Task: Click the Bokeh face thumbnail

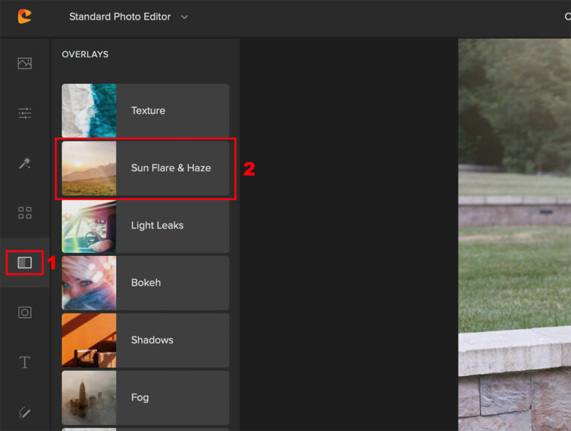Action: (x=89, y=283)
